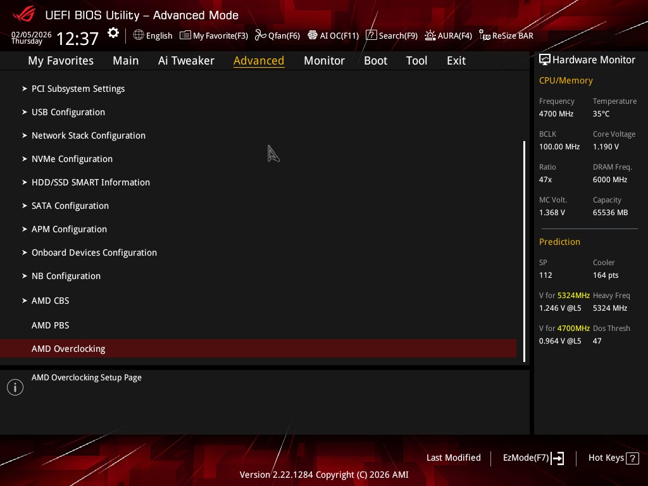Click the Prediction section heading
The width and height of the screenshot is (648, 486).
click(559, 242)
